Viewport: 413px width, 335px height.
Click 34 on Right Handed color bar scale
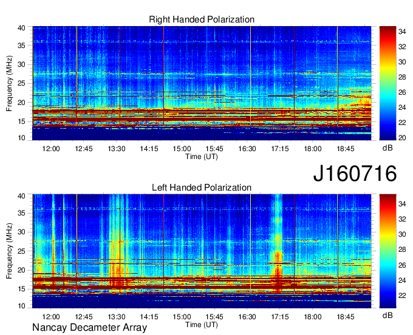402,32
